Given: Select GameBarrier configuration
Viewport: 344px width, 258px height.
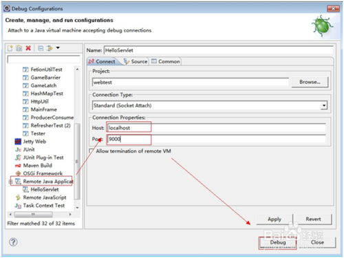Looking at the screenshot, I should point(45,78).
